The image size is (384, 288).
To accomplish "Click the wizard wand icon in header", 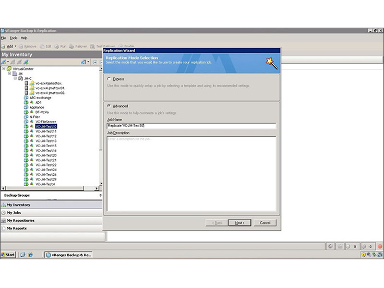I will [x=272, y=63].
